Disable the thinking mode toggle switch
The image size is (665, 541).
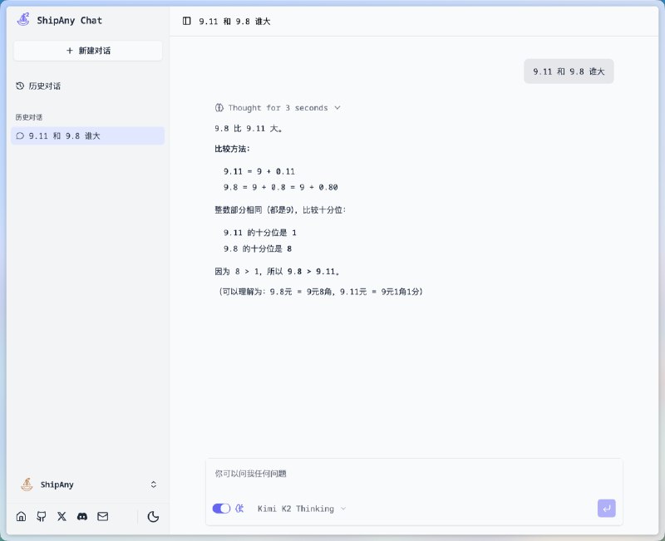tap(219, 509)
